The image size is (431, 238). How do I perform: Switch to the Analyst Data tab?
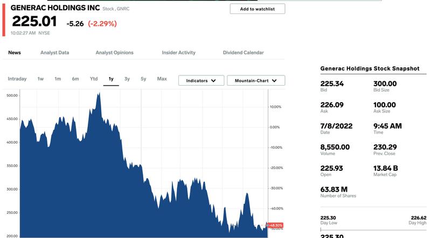[x=55, y=52]
